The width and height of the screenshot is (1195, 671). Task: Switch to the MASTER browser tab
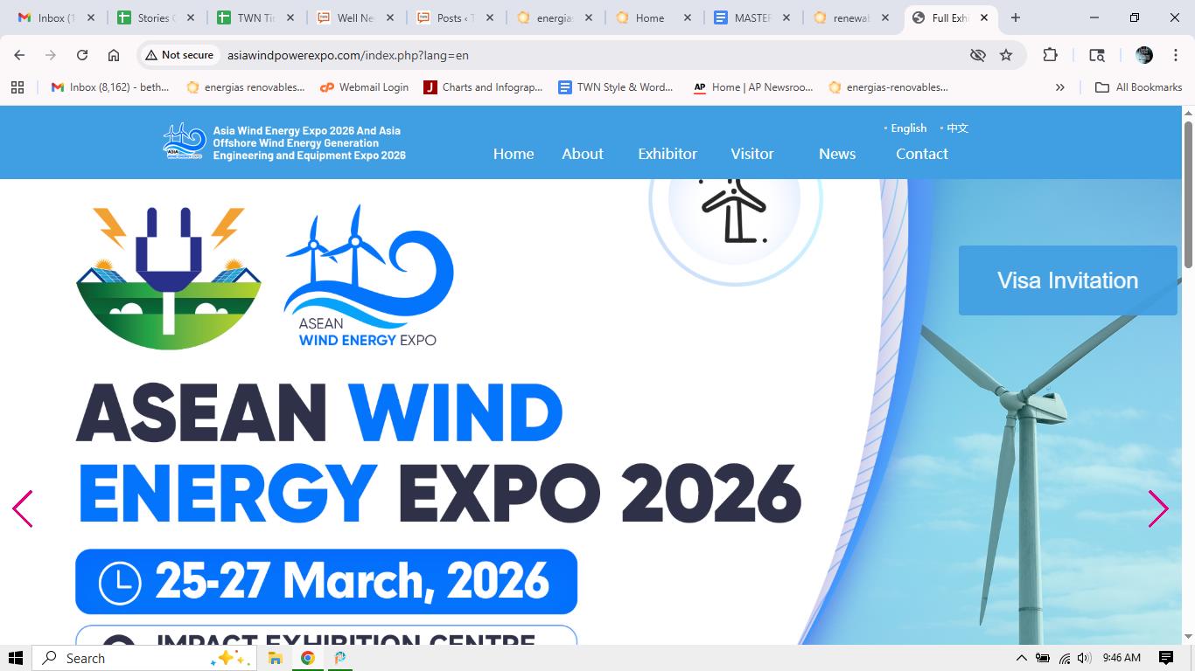(751, 17)
